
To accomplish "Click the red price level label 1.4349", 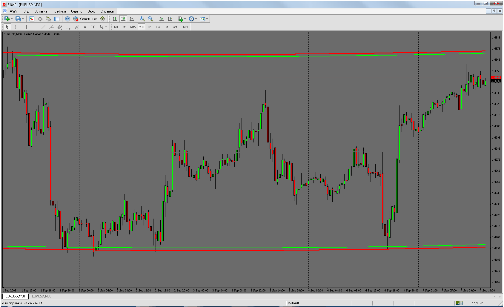I will [x=496, y=78].
